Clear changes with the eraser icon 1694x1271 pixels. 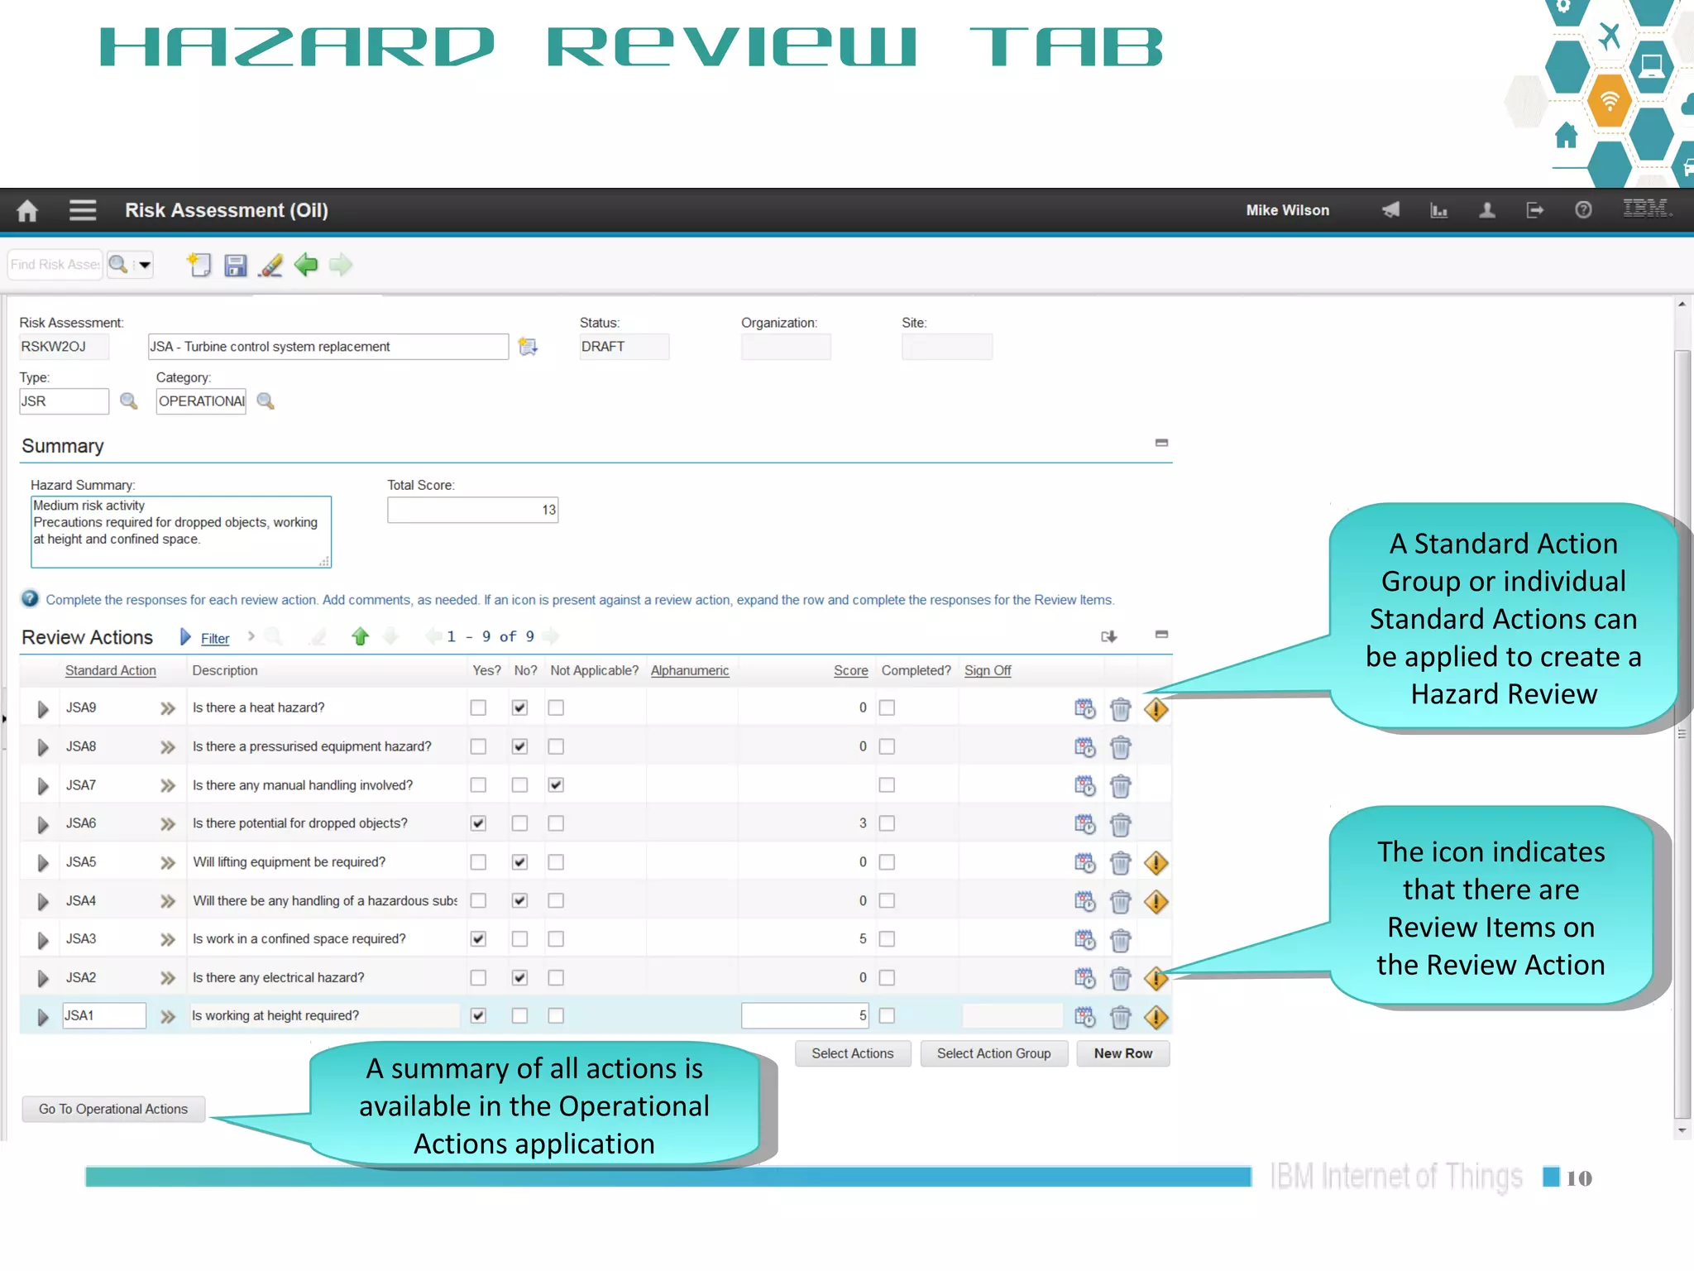click(x=270, y=265)
